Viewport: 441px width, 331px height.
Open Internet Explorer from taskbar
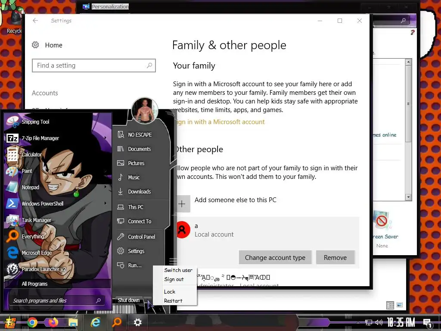[95, 322]
